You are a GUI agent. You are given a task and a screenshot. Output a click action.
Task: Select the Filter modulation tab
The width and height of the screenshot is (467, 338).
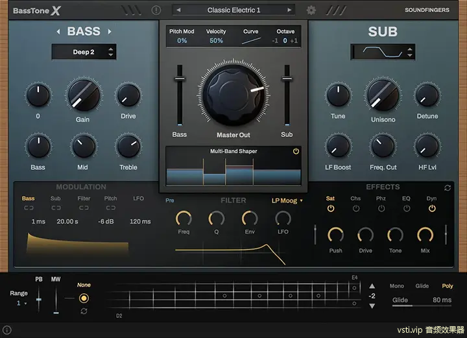coord(84,199)
